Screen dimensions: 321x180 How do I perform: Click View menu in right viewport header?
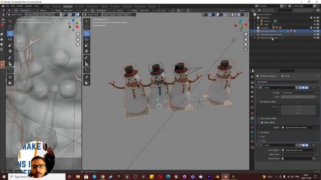click(106, 14)
